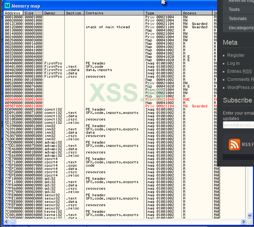This screenshot has height=227, width=254.
Task: Sort by the Owner column header
Action: click(54, 13)
